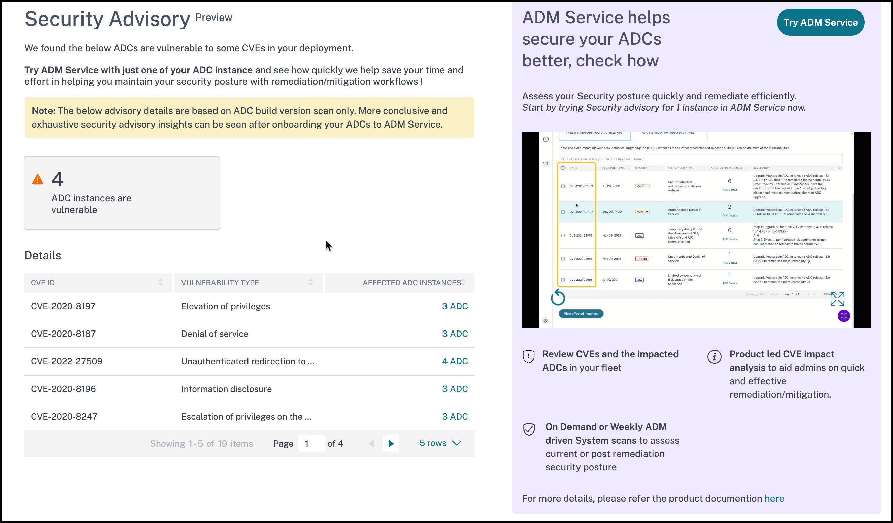Image resolution: width=893 pixels, height=523 pixels.
Task: Click the double chevron expand icon in preview
Action: coord(545,321)
